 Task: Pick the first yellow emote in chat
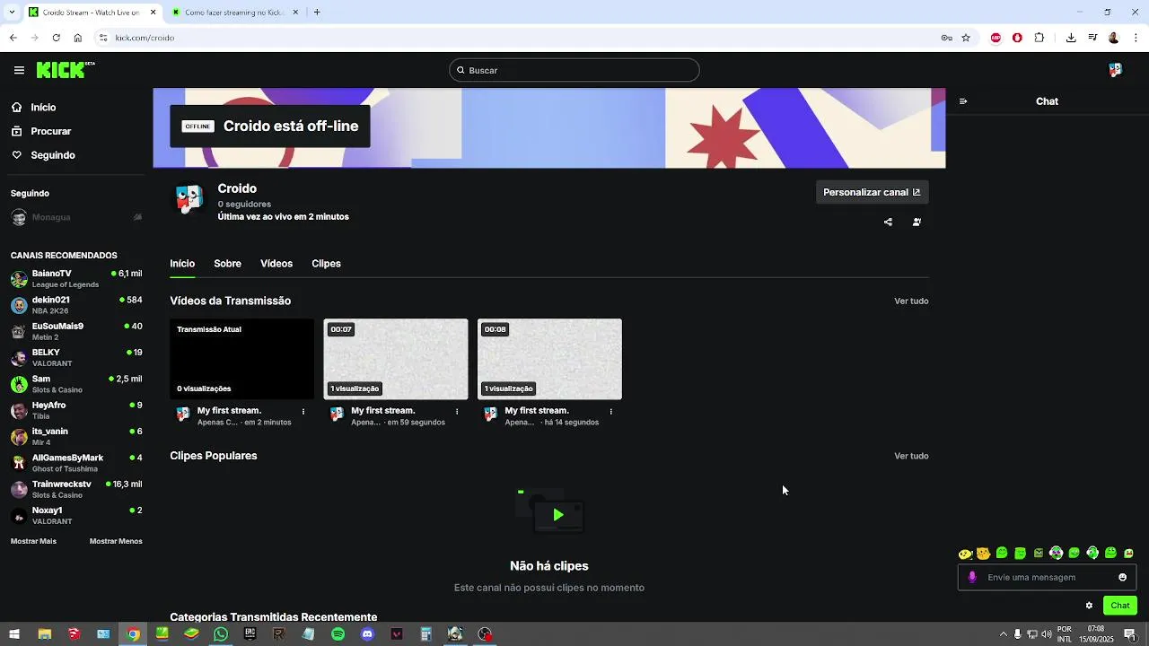(965, 554)
